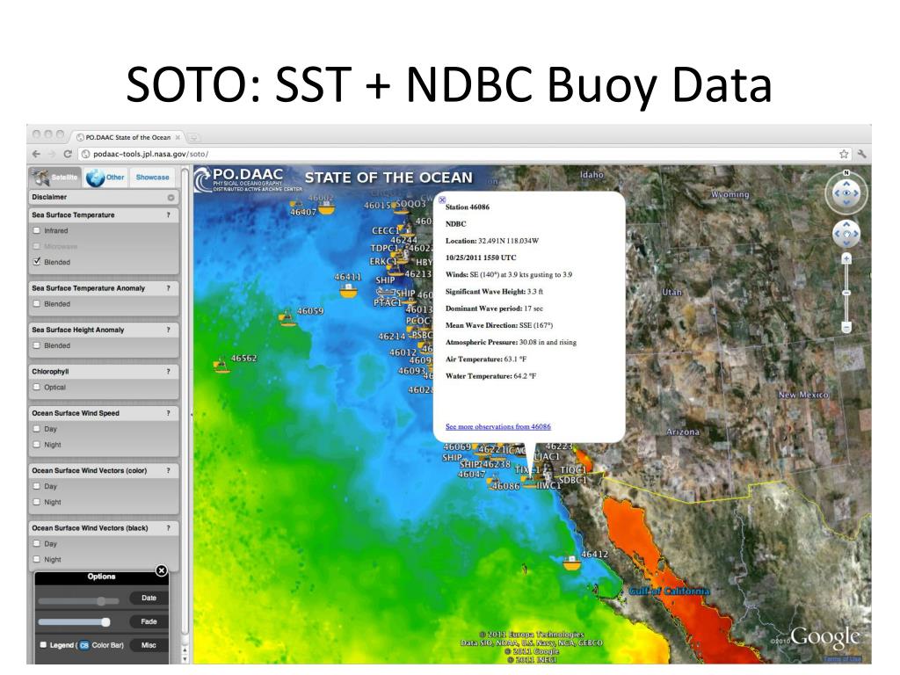The width and height of the screenshot is (900, 675).
Task: Enable Night Wind Vectors (black)
Action: tap(37, 559)
